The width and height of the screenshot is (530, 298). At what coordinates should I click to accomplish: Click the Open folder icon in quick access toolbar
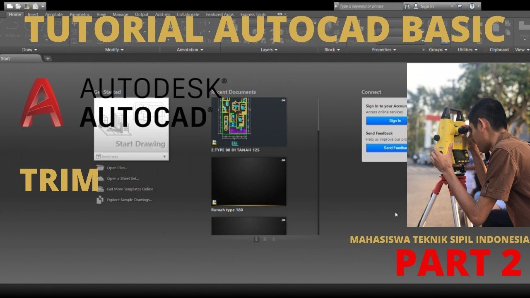pos(18,6)
